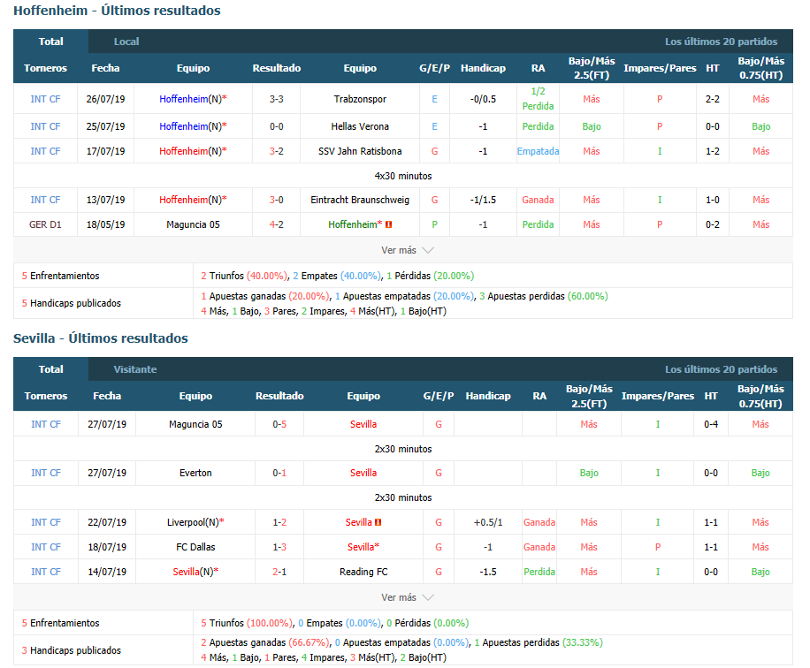
Task: Open SSV Jahn Ratisbona team link
Action: 360,151
